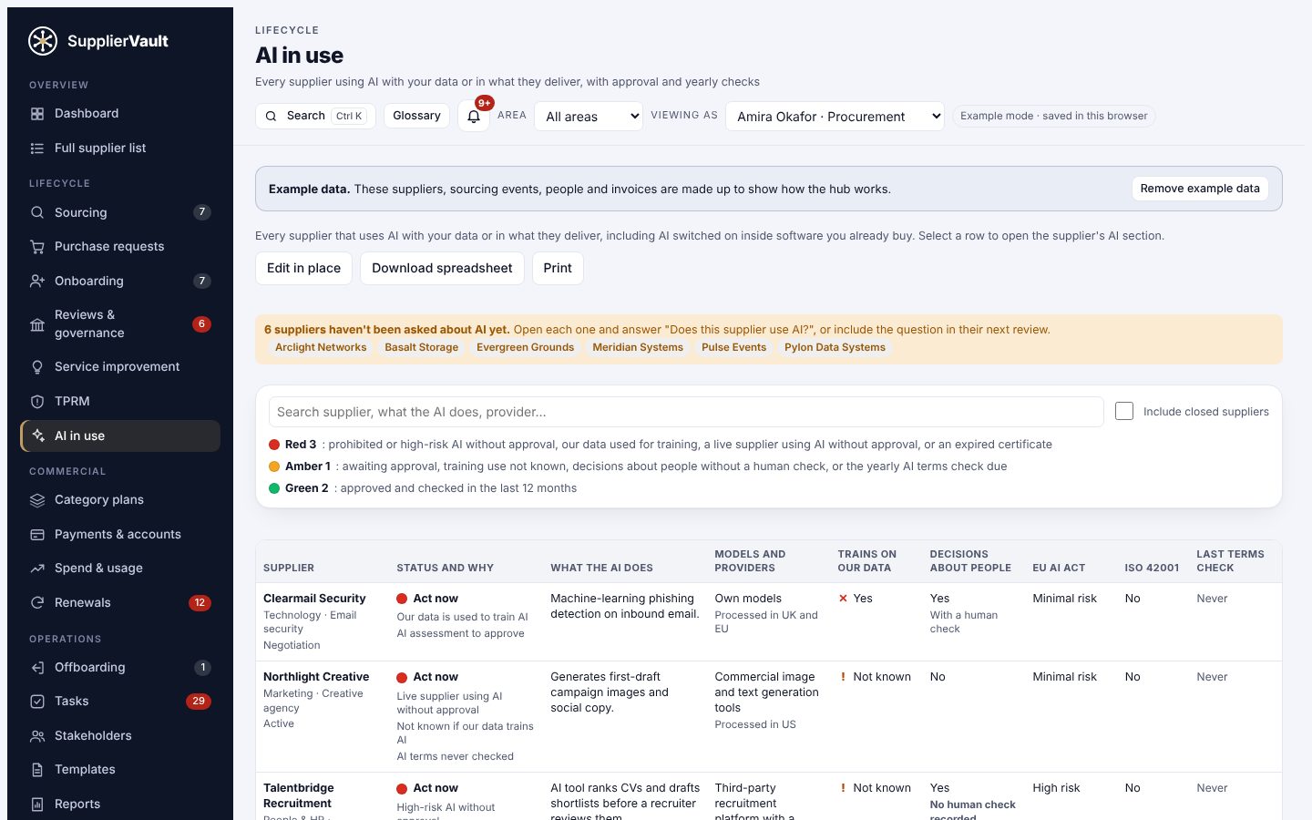This screenshot has width=1312, height=820.
Task: Open the Clearmail Security supplier row
Action: (769, 621)
